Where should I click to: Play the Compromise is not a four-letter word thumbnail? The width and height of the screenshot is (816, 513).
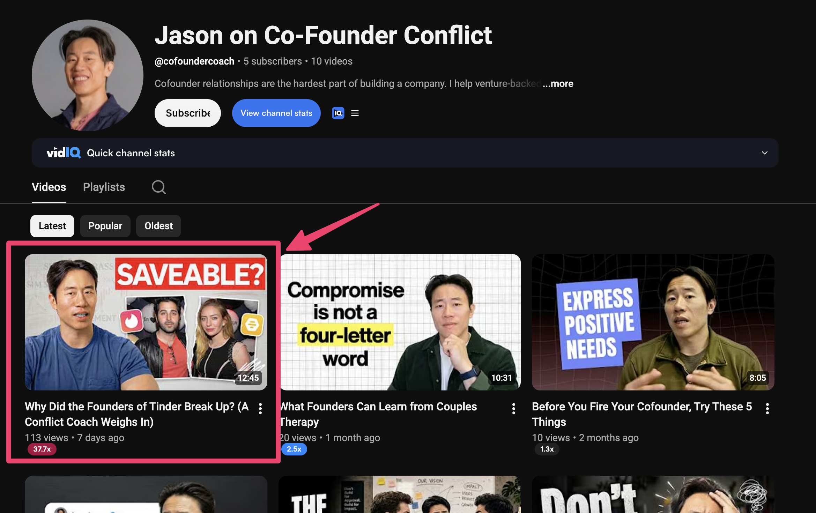pos(400,322)
